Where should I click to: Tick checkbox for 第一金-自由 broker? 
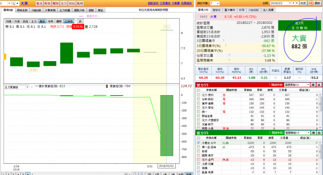pos(198,147)
